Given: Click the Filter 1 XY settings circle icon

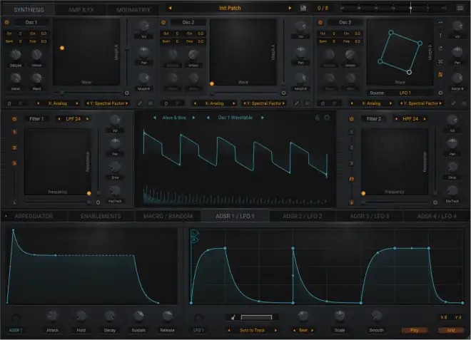Looking at the screenshot, I should [98, 202].
